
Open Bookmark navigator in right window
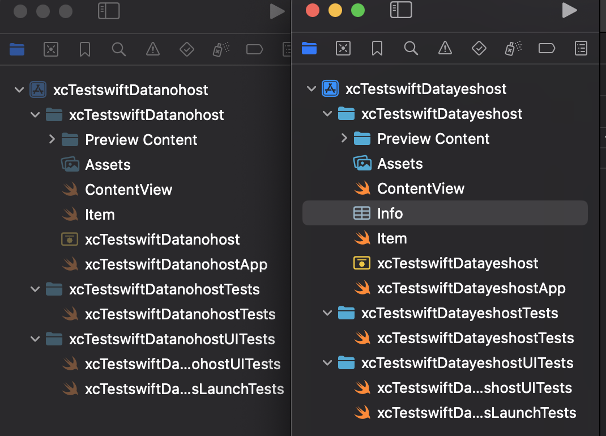click(x=377, y=48)
